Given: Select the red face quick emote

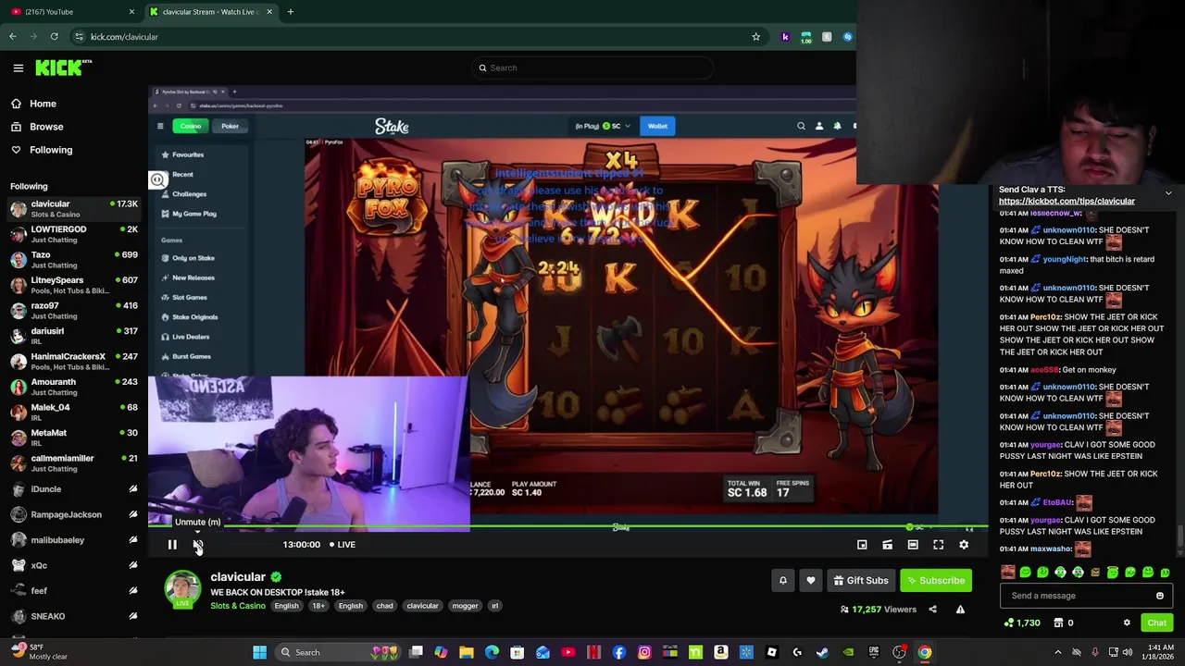Looking at the screenshot, I should click(1008, 573).
